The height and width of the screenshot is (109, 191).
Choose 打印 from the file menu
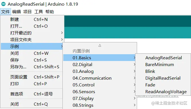pos(32,84)
